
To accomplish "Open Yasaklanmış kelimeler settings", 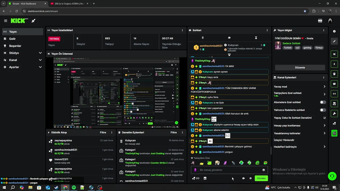I will 300,133.
